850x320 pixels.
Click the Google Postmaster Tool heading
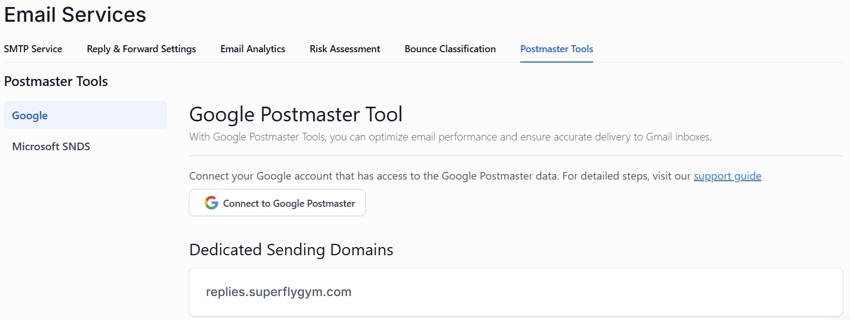[x=296, y=114]
